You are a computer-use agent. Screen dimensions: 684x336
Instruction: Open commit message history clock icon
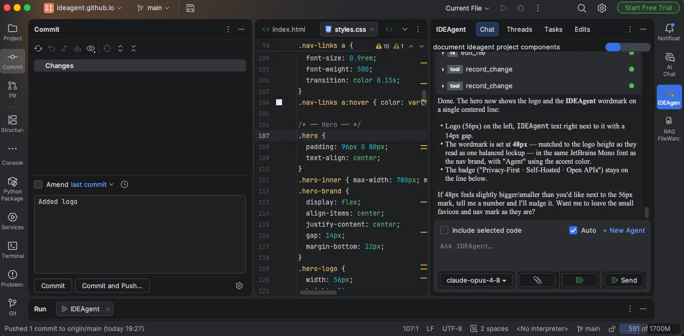[x=124, y=184]
